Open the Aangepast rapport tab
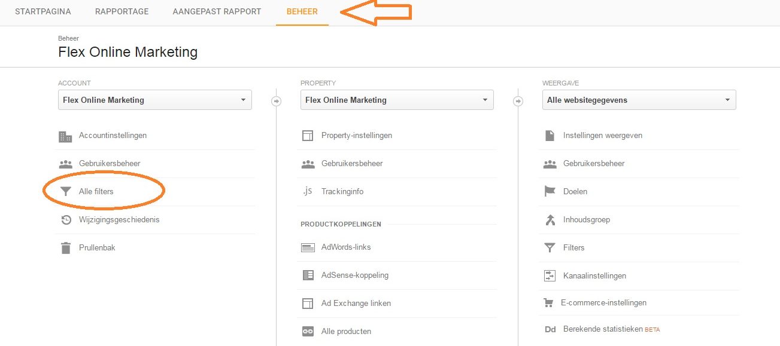The height and width of the screenshot is (346, 780). (x=217, y=12)
